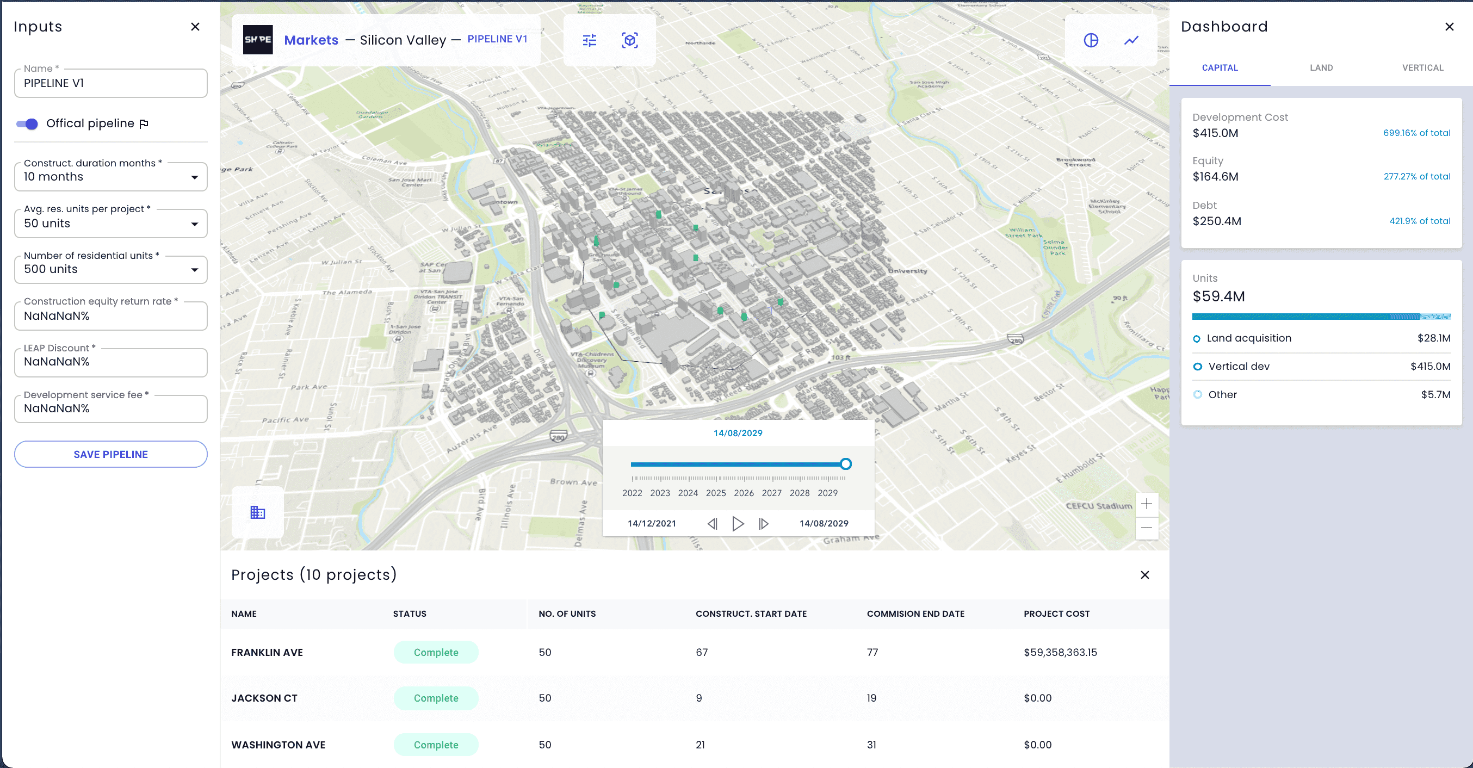1473x768 pixels.
Task: Toggle off the Offical pipeline switch
Action: (26, 123)
